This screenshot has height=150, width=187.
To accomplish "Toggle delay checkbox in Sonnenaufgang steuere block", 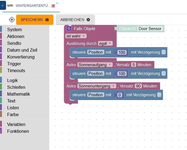I will coord(164,73).
